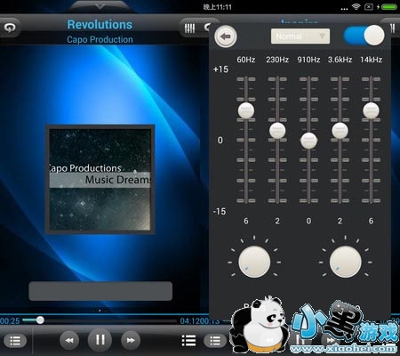Image resolution: width=400 pixels, height=356 pixels.
Task: Click the 230Hz frequency label
Action: (277, 60)
